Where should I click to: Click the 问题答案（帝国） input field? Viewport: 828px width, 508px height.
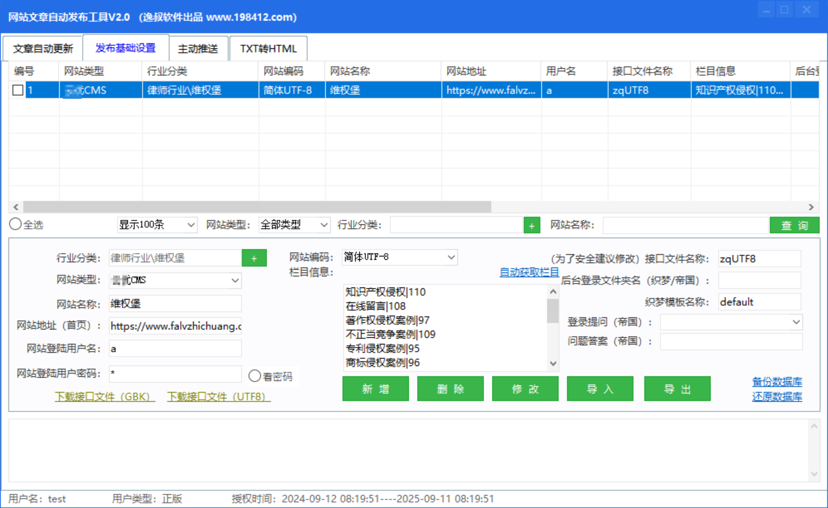731,342
